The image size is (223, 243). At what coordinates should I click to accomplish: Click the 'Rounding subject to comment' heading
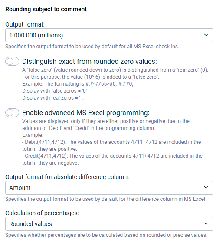coord(46,9)
